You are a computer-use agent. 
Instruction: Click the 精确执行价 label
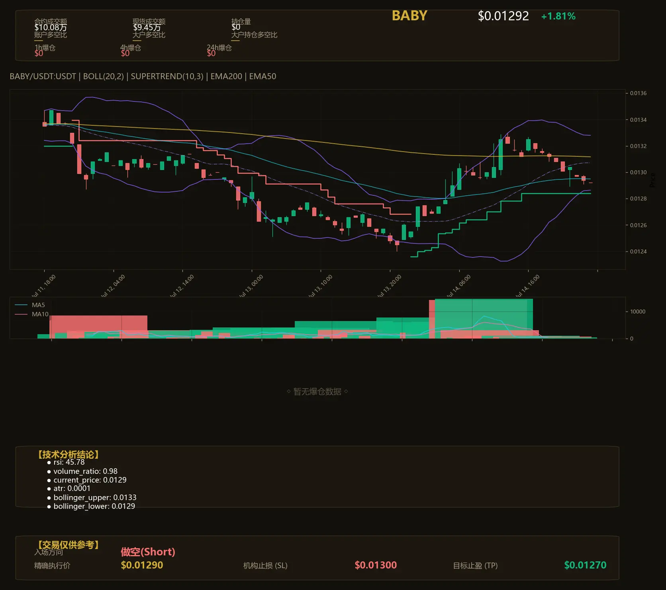52,565
